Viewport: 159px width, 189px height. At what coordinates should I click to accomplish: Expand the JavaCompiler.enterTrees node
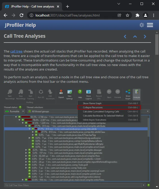pyautogui.click(x=23, y=180)
